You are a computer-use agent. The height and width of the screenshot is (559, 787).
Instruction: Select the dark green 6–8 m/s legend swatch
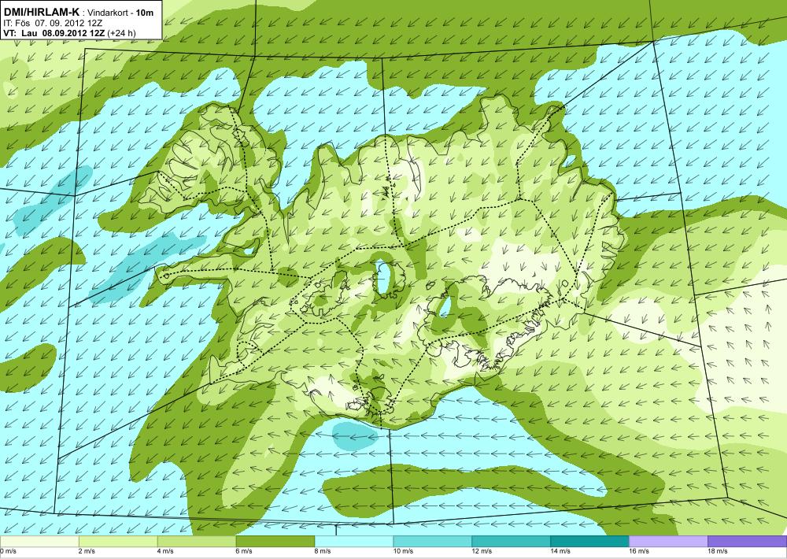pyautogui.click(x=275, y=542)
